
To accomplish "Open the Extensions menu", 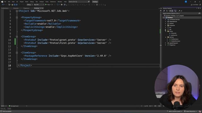I will (x=53, y=2).
